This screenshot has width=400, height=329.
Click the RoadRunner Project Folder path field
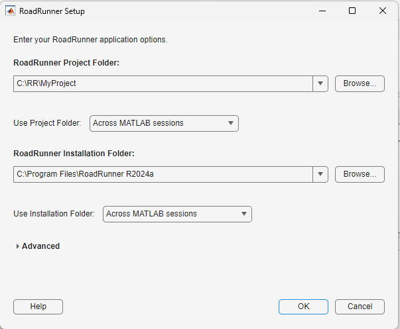(163, 83)
